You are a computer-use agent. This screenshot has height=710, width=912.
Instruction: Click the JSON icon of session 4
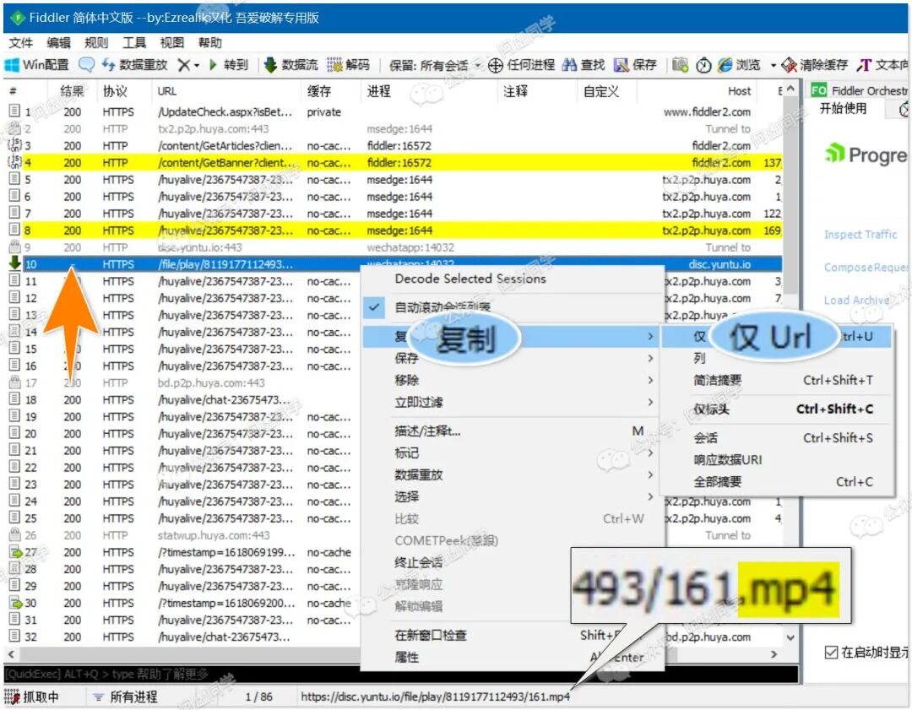[x=15, y=161]
